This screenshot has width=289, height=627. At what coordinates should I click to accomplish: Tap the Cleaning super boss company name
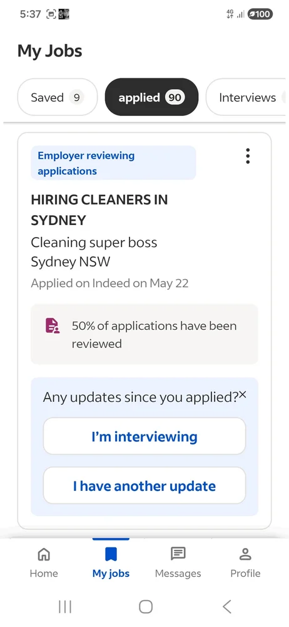coord(94,242)
